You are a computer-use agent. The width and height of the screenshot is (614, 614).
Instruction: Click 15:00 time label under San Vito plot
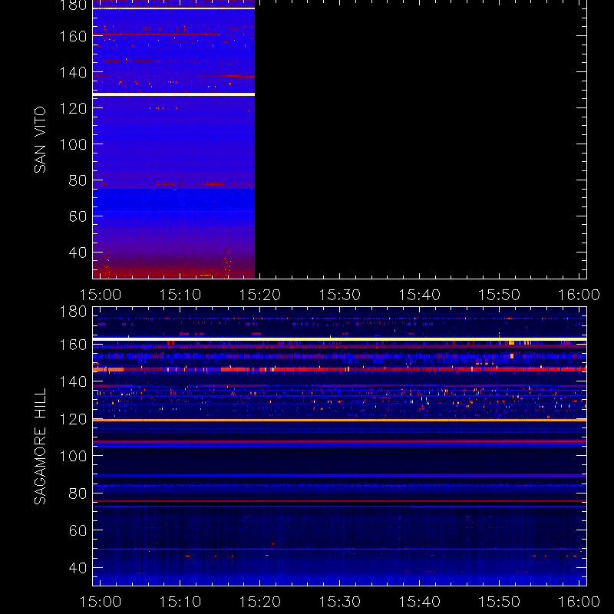click(101, 295)
